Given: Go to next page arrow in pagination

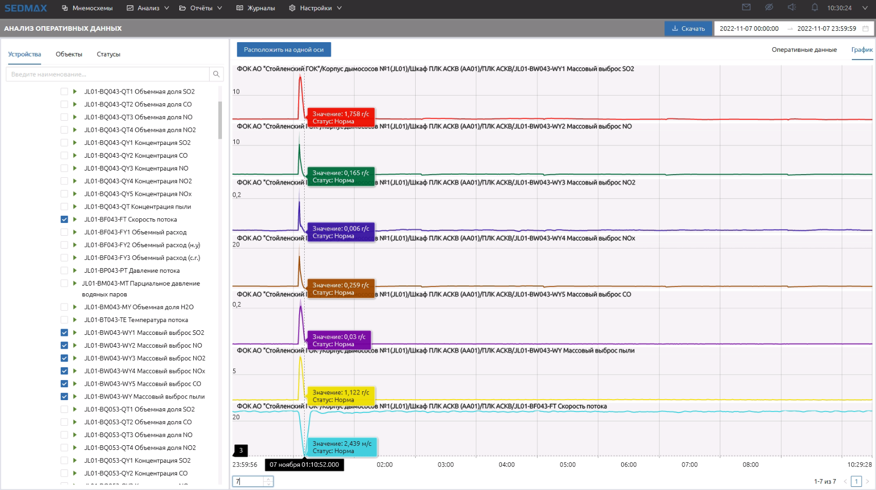Looking at the screenshot, I should click(867, 481).
